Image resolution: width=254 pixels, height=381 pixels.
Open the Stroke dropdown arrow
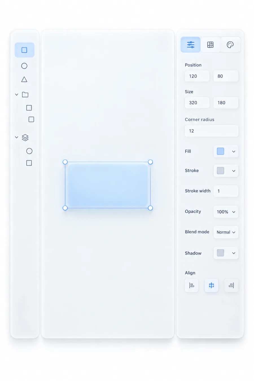234,171
